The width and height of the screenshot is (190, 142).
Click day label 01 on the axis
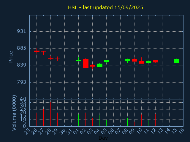76,132
